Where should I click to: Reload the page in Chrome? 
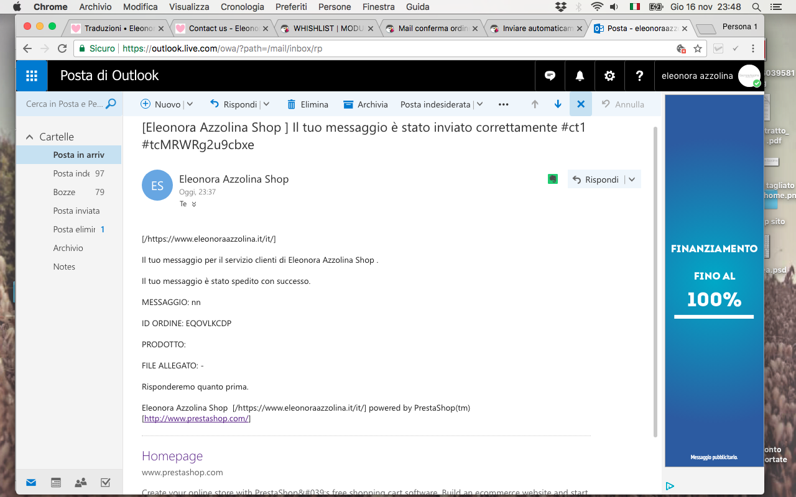(x=62, y=48)
